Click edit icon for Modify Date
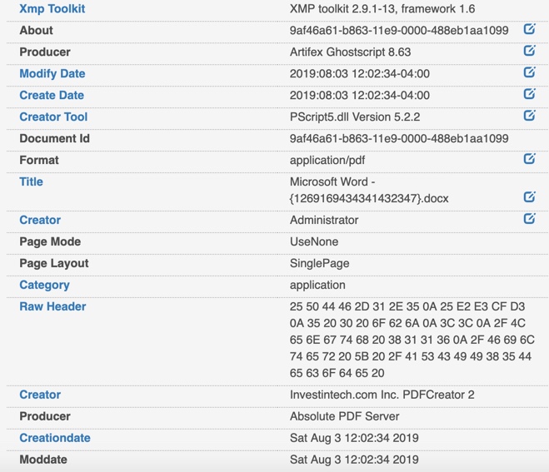Screen dimensions: 549x472 point(529,72)
